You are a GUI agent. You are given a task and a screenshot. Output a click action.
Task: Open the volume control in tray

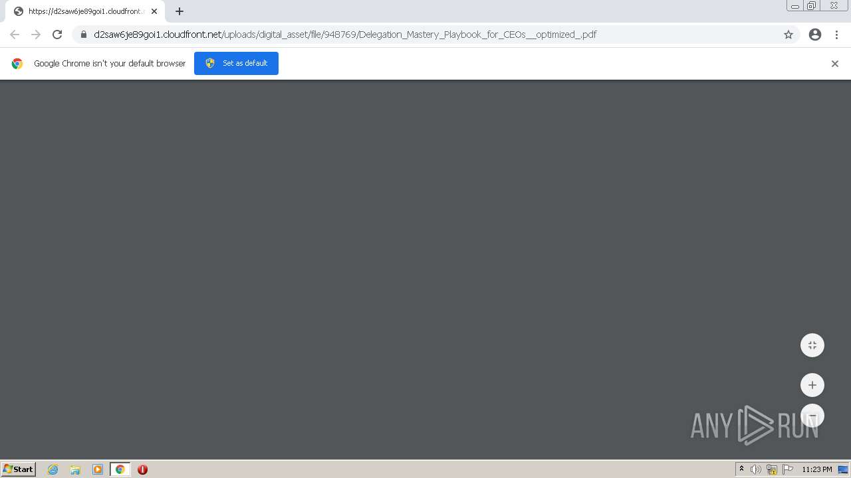point(756,469)
